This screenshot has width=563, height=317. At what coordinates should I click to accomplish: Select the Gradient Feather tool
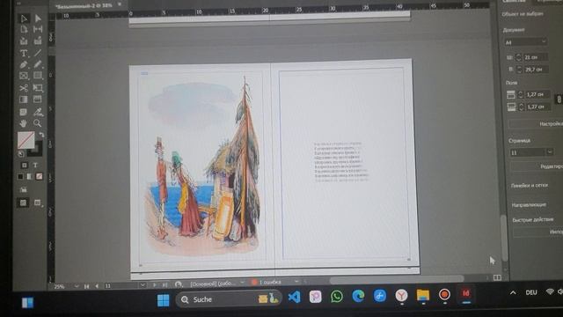coord(37,100)
